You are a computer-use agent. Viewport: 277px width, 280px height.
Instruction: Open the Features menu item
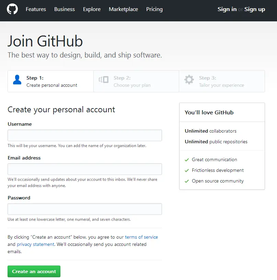36,9
